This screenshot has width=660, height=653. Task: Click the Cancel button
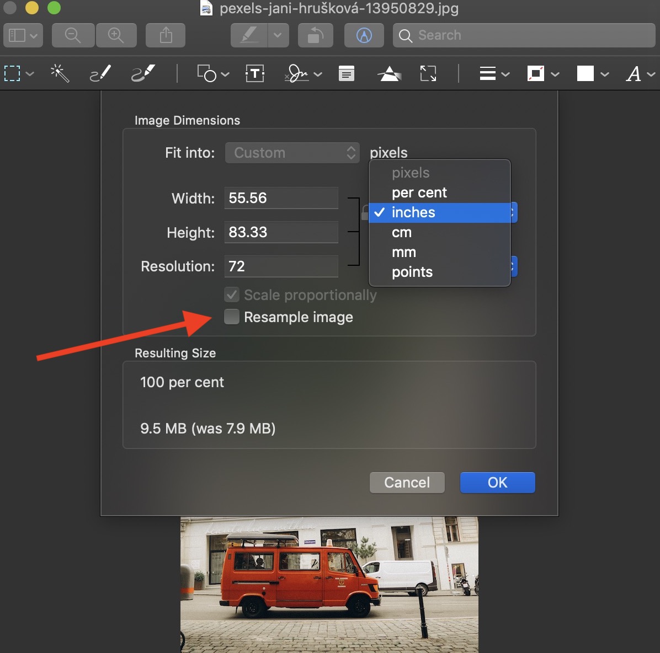click(407, 483)
